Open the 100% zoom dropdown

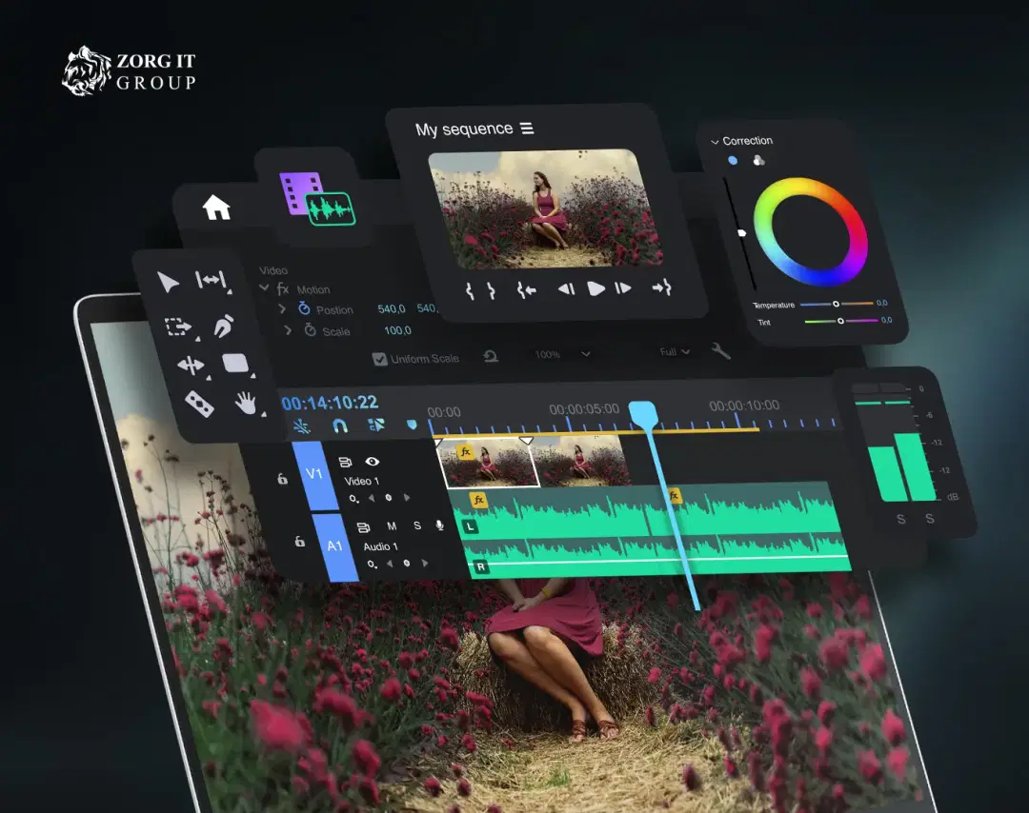click(562, 354)
